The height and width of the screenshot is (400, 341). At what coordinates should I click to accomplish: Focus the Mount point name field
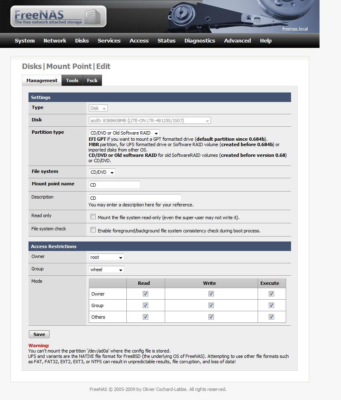[114, 185]
